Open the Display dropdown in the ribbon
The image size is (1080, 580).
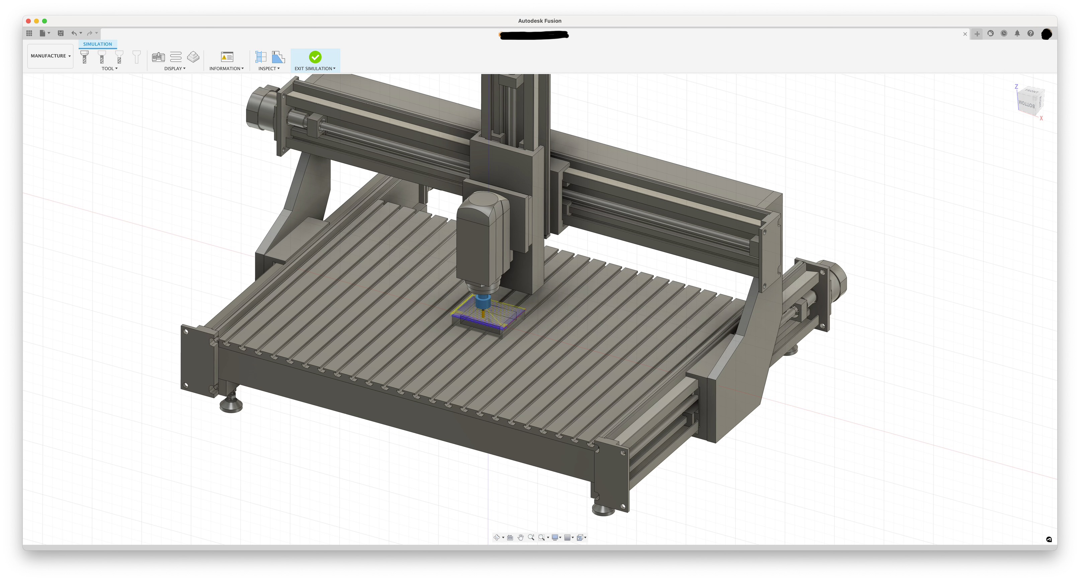(175, 69)
